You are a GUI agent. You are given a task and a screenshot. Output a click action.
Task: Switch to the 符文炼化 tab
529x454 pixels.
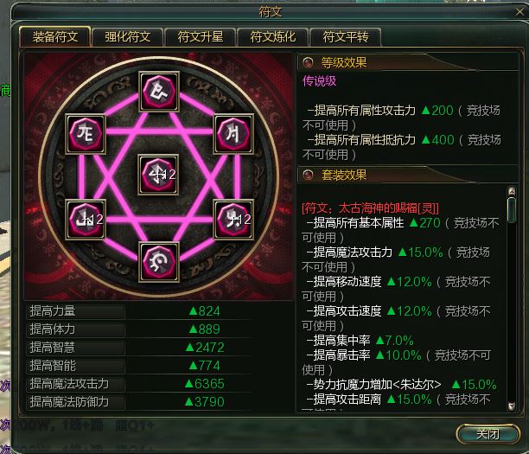pos(273,37)
